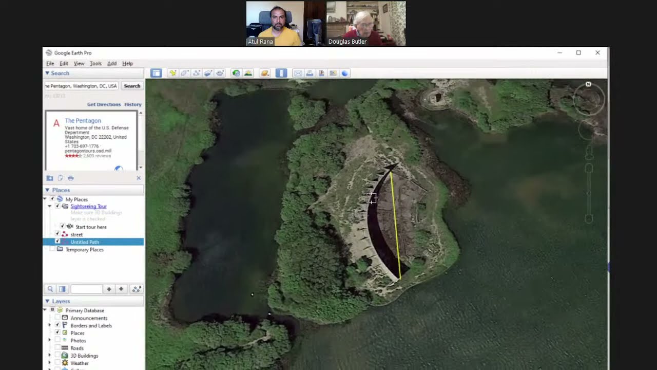Click the Places filter text field

point(86,289)
